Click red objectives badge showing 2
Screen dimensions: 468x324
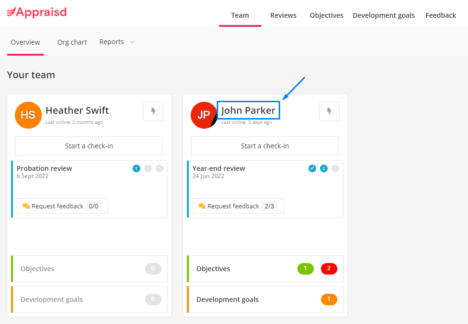[x=329, y=268]
